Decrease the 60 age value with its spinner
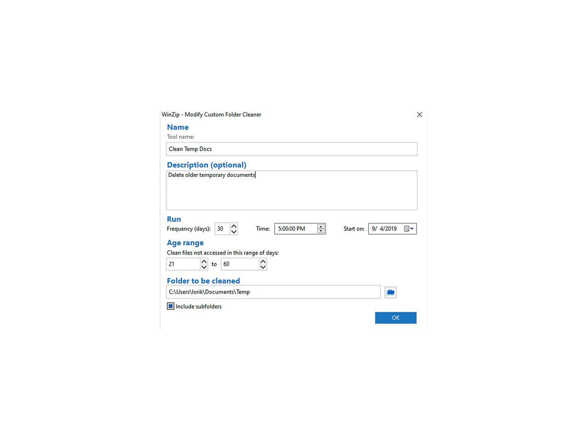This screenshot has height=440, width=587. [263, 266]
